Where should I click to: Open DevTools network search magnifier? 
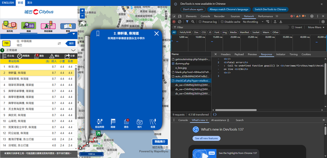pyautogui.click(x=193, y=22)
